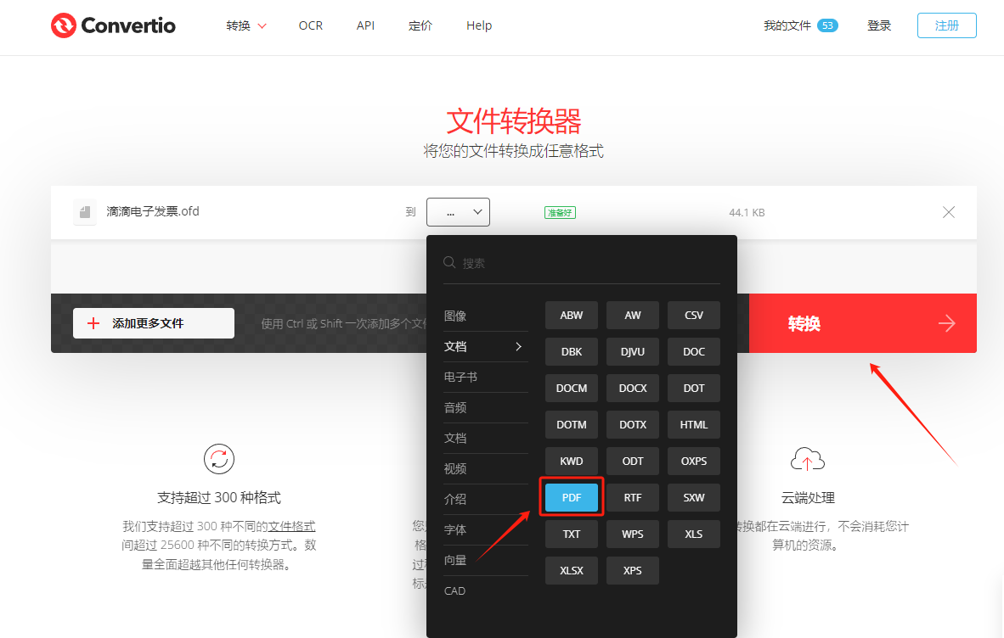Open the API page
The height and width of the screenshot is (638, 1004).
(365, 25)
